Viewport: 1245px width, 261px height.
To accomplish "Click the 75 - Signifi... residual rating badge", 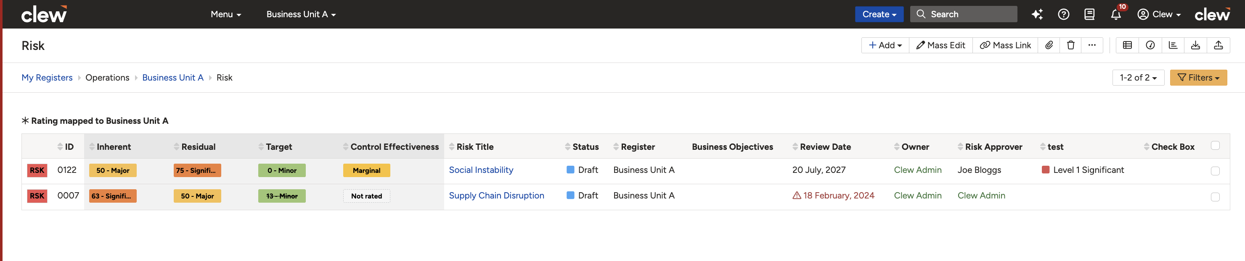I will point(197,171).
